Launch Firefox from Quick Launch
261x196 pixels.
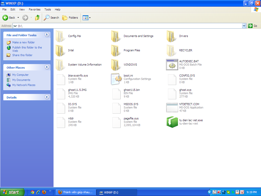coord(44,192)
